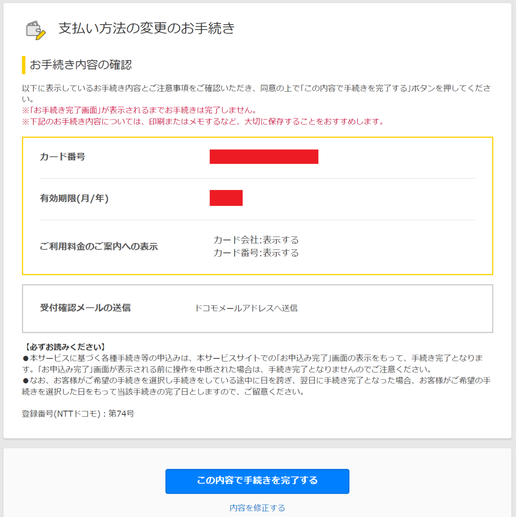Click the gray email notification box
The height and width of the screenshot is (517, 516).
(258, 308)
